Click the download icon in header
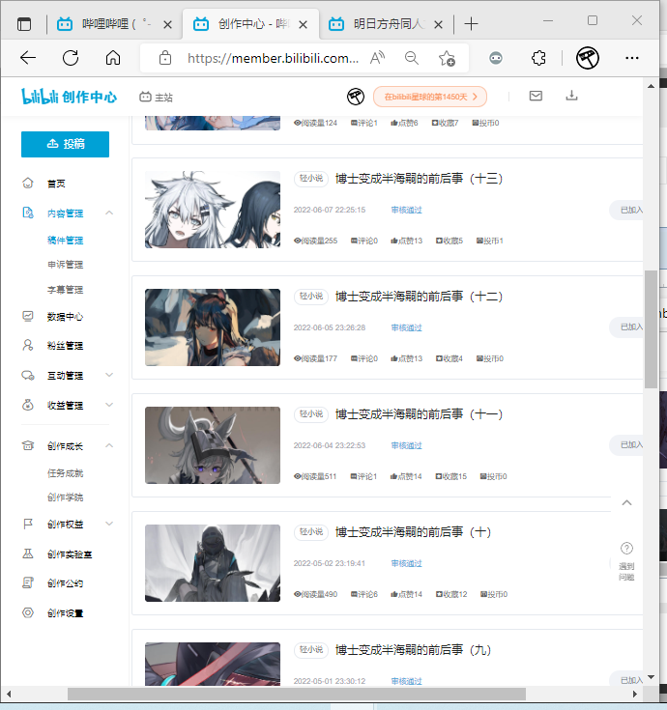Viewport: 667px width, 710px height. point(571,96)
